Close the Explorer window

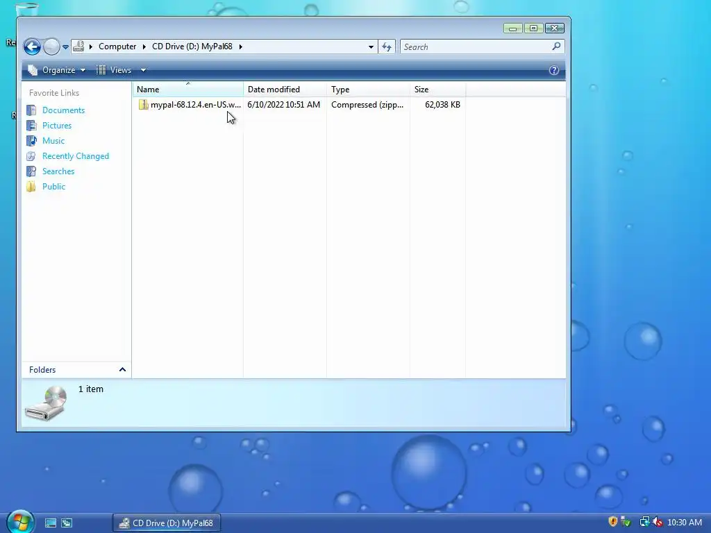555,28
